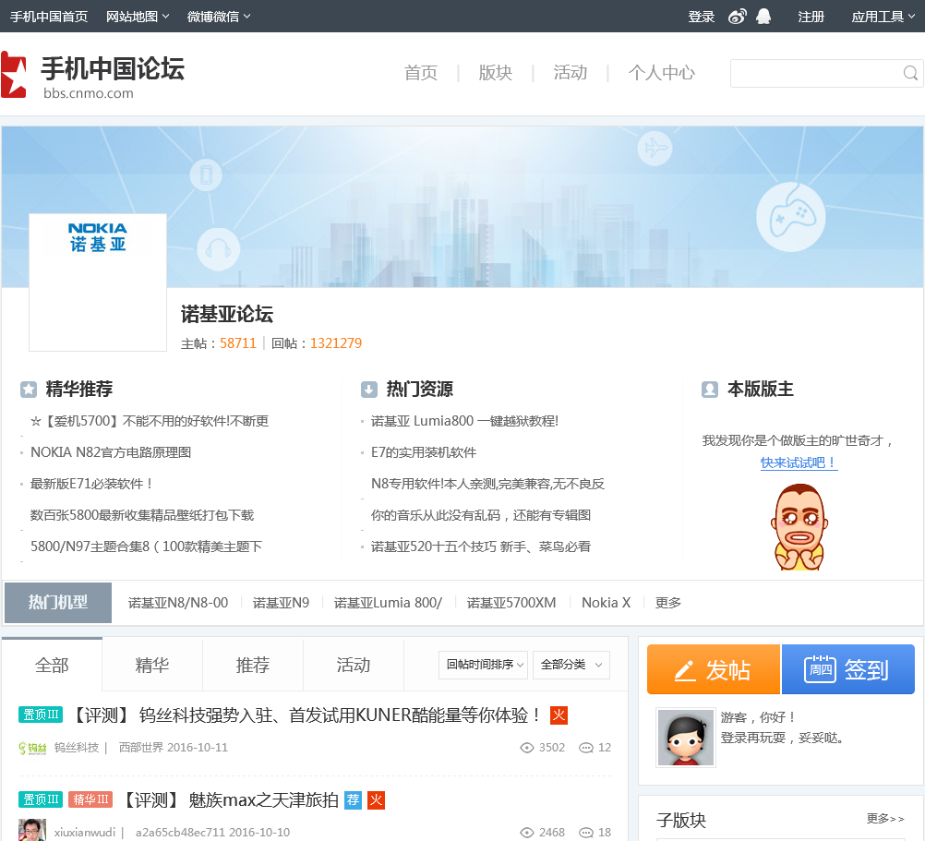
Task: Expand the 网站地图 dropdown
Action: (x=138, y=17)
